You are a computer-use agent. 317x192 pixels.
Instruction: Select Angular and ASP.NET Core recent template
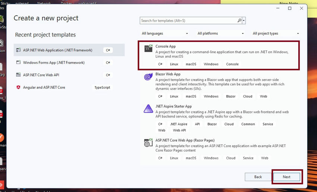(x=69, y=87)
